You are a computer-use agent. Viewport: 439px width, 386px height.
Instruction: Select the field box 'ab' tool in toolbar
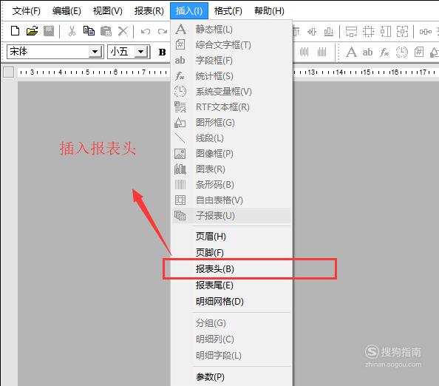(x=367, y=52)
